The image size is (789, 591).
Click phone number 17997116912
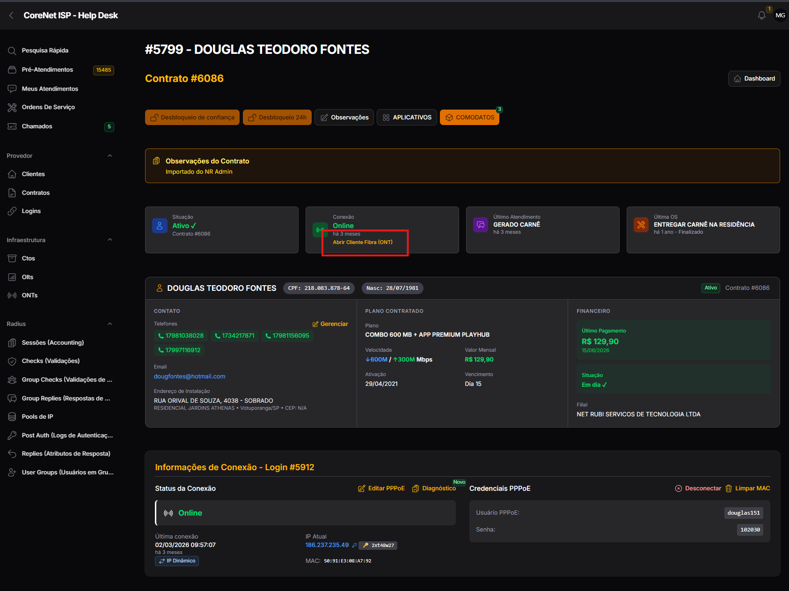point(179,350)
